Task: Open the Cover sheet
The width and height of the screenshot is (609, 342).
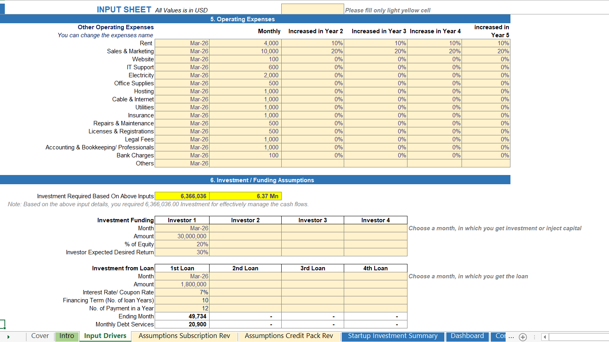Action: coord(40,336)
